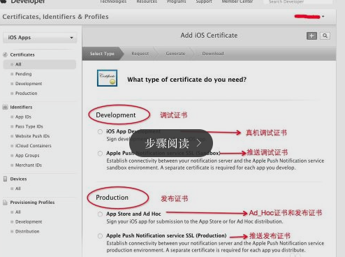
Task: Click the Apple Push Notification service SSL (Production) label
Action: pyautogui.click(x=166, y=235)
